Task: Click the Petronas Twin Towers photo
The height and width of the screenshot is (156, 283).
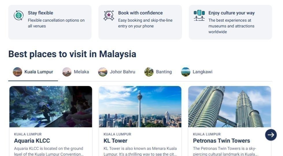Action: coord(230,107)
